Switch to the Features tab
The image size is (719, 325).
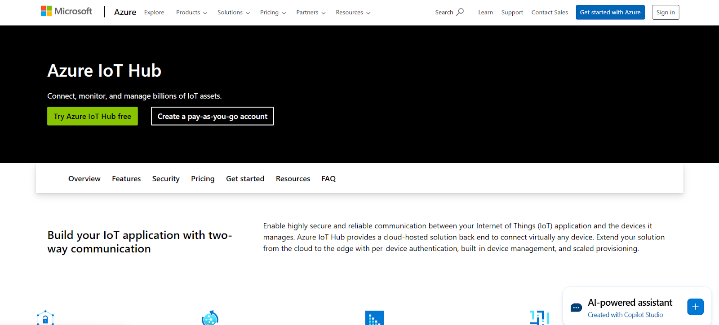[x=126, y=178]
